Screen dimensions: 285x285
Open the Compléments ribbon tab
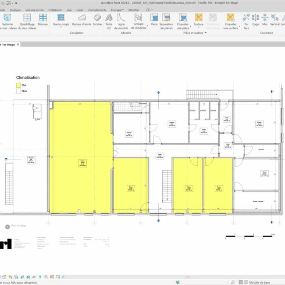click(x=97, y=10)
